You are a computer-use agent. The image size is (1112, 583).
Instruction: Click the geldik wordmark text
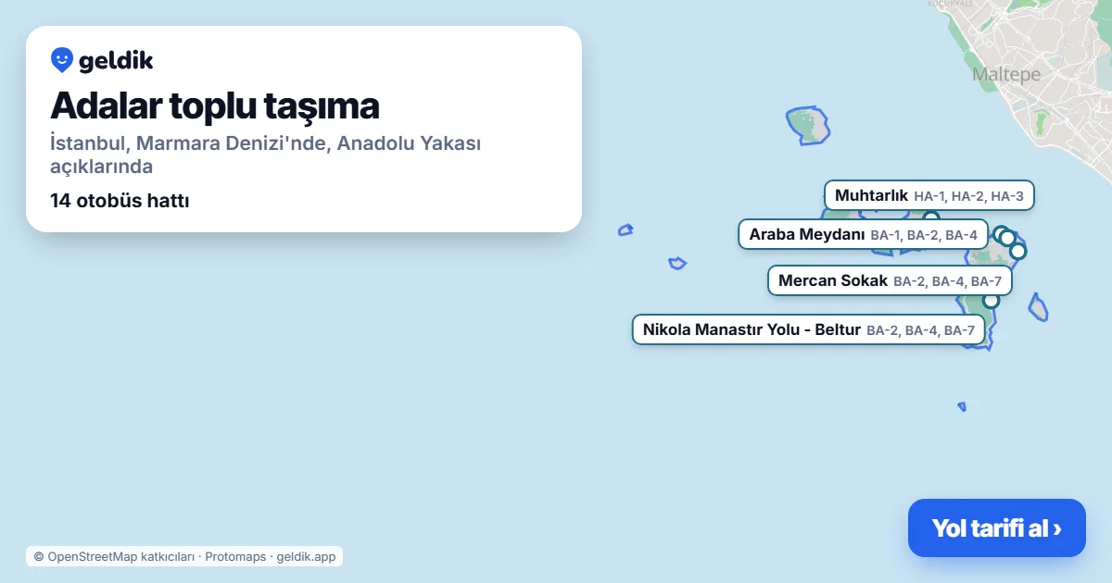pyautogui.click(x=116, y=61)
